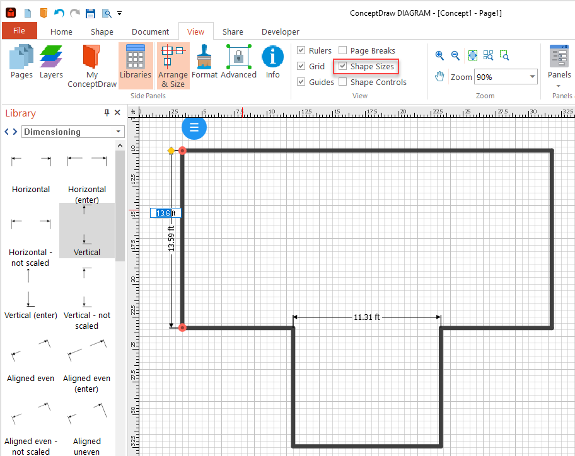Go to previous library with left chevron
Screen dimensions: 575x456
click(x=6, y=132)
